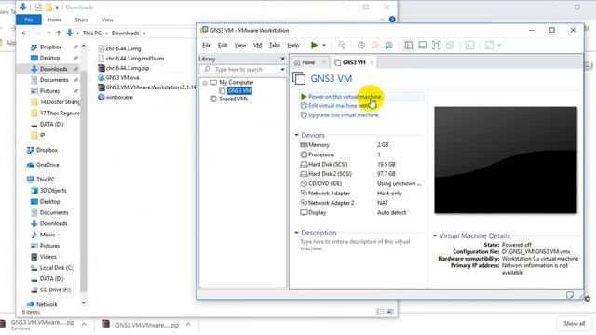Open the View menu in VMware Workstation
The image size is (596, 335).
[x=240, y=46]
